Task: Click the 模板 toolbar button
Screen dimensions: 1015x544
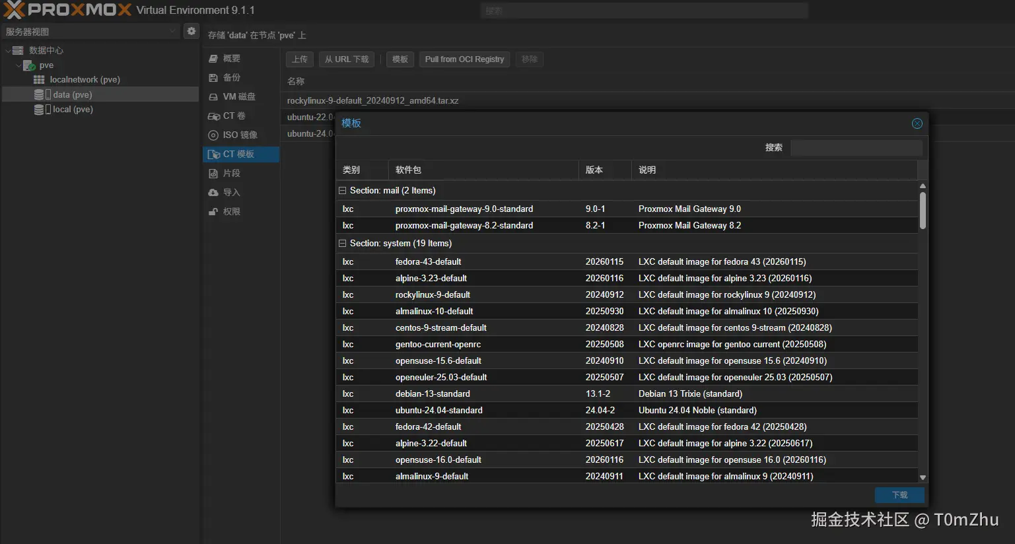Action: (x=400, y=59)
